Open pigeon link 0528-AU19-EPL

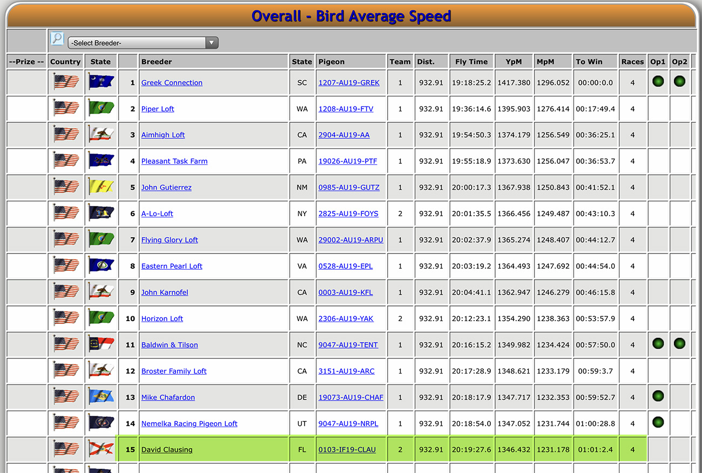346,266
